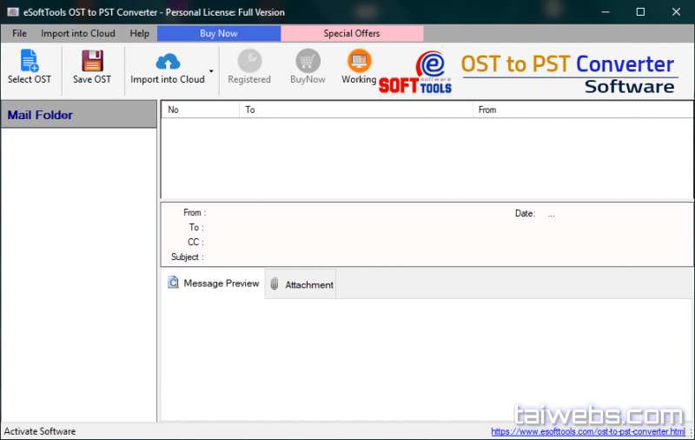The width and height of the screenshot is (695, 440).
Task: Expand the Import into Cloud dropdown arrow
Action: point(211,70)
